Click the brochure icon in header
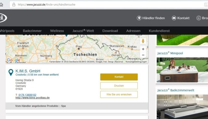The width and height of the screenshot is (208, 119). (199, 18)
